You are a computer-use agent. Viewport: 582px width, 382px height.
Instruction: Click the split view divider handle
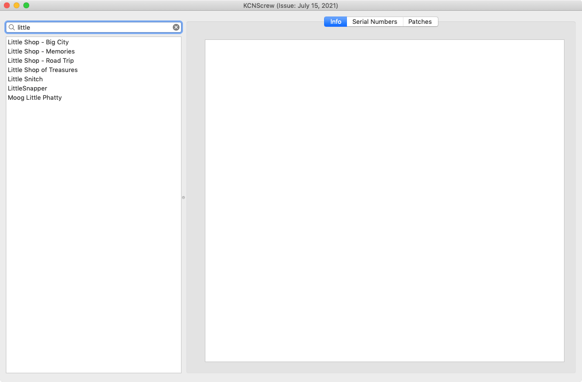[x=183, y=198]
